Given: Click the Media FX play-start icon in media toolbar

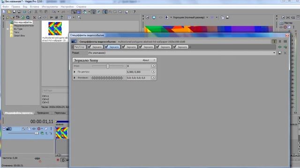Looking at the screenshot, I should tap(51, 17).
